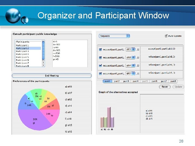The width and height of the screenshot is (195, 146).
Task: Click the 'b) alt7' pie legend entry
Action: point(69,93)
